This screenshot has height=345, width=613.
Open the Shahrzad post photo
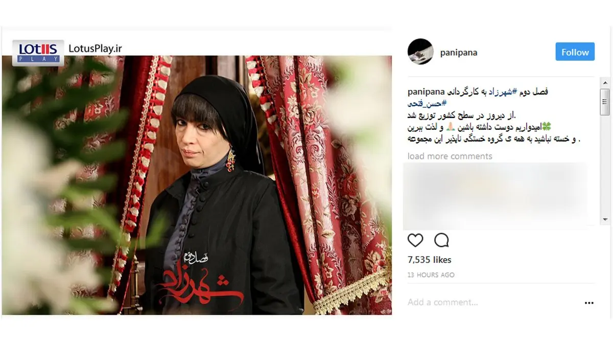197,184
